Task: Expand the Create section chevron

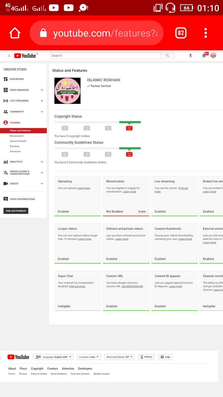Action: (x=42, y=184)
